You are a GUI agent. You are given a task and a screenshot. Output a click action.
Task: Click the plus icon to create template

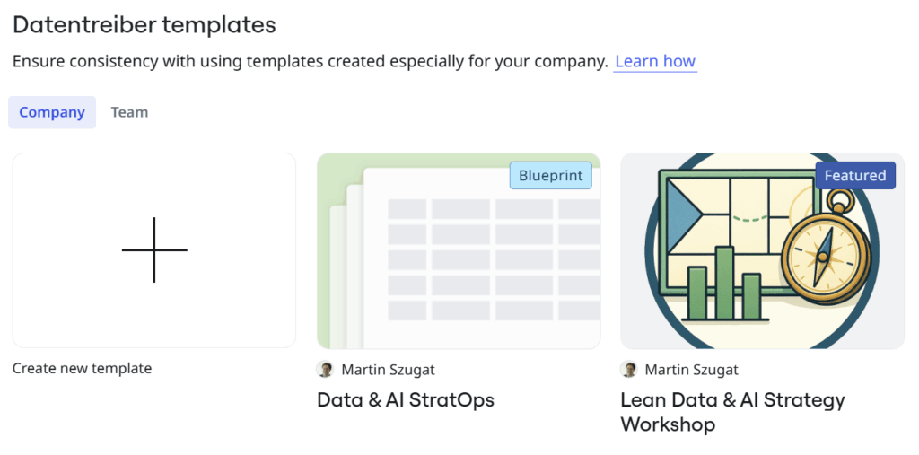tap(154, 249)
